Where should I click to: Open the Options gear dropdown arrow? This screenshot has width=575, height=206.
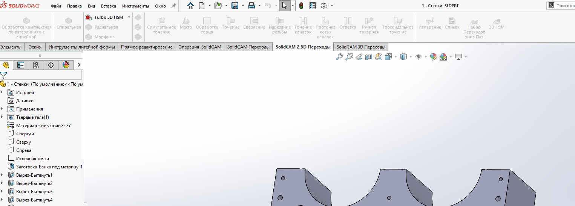pyautogui.click(x=332, y=6)
